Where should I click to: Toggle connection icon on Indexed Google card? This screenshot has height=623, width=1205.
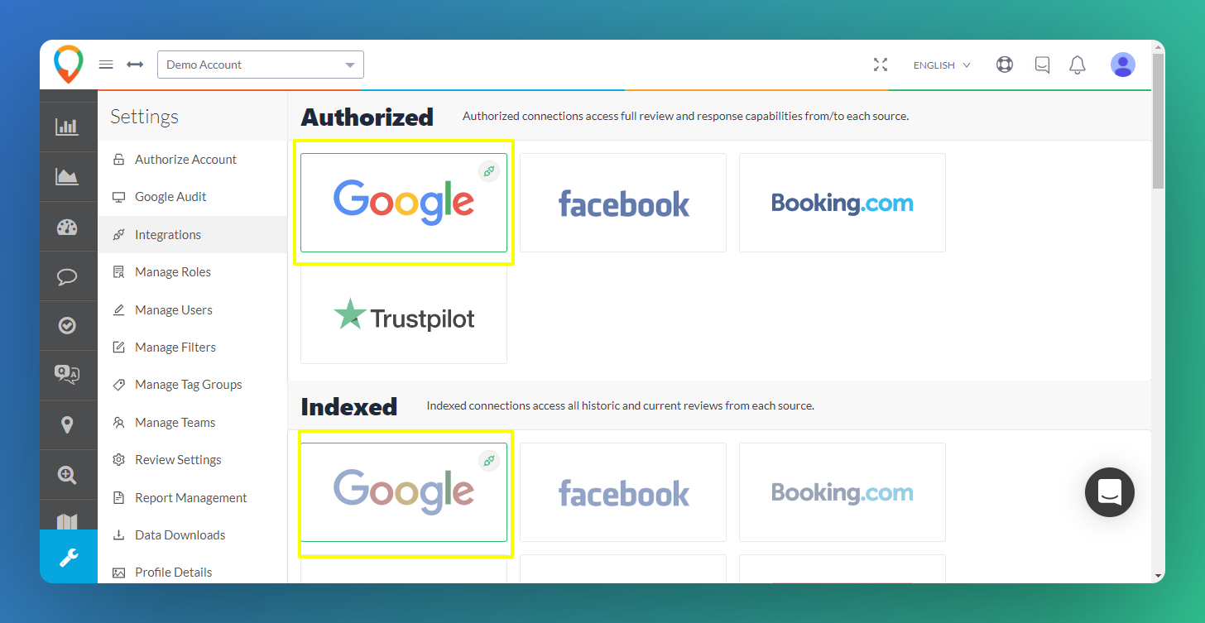click(489, 461)
